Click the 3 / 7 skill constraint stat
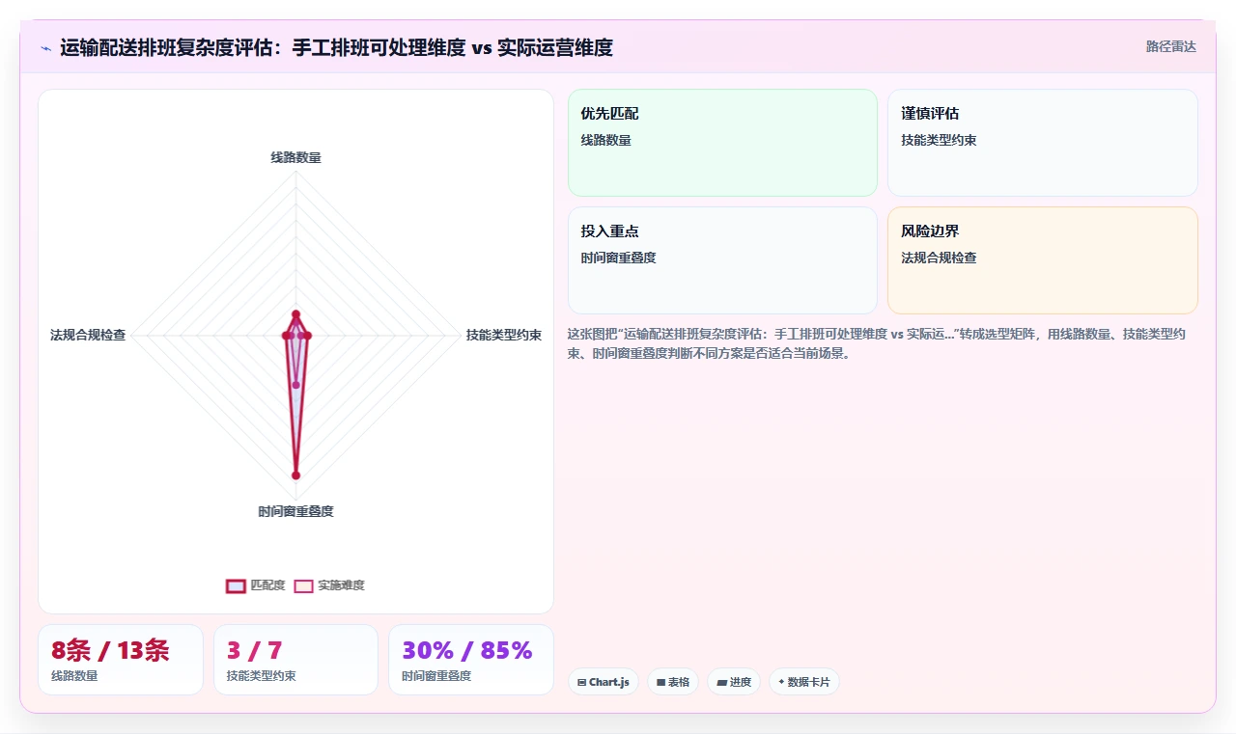The height and width of the screenshot is (734, 1236). 295,660
